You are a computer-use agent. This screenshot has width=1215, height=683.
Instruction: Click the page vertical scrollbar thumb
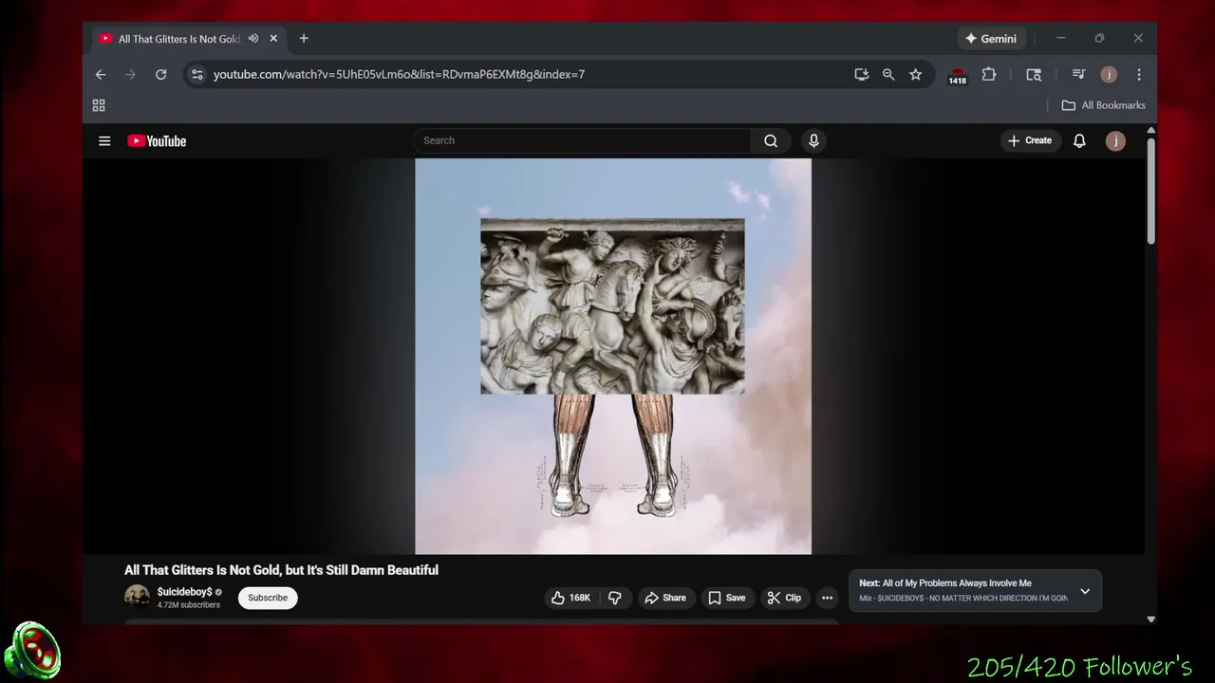pos(1150,191)
